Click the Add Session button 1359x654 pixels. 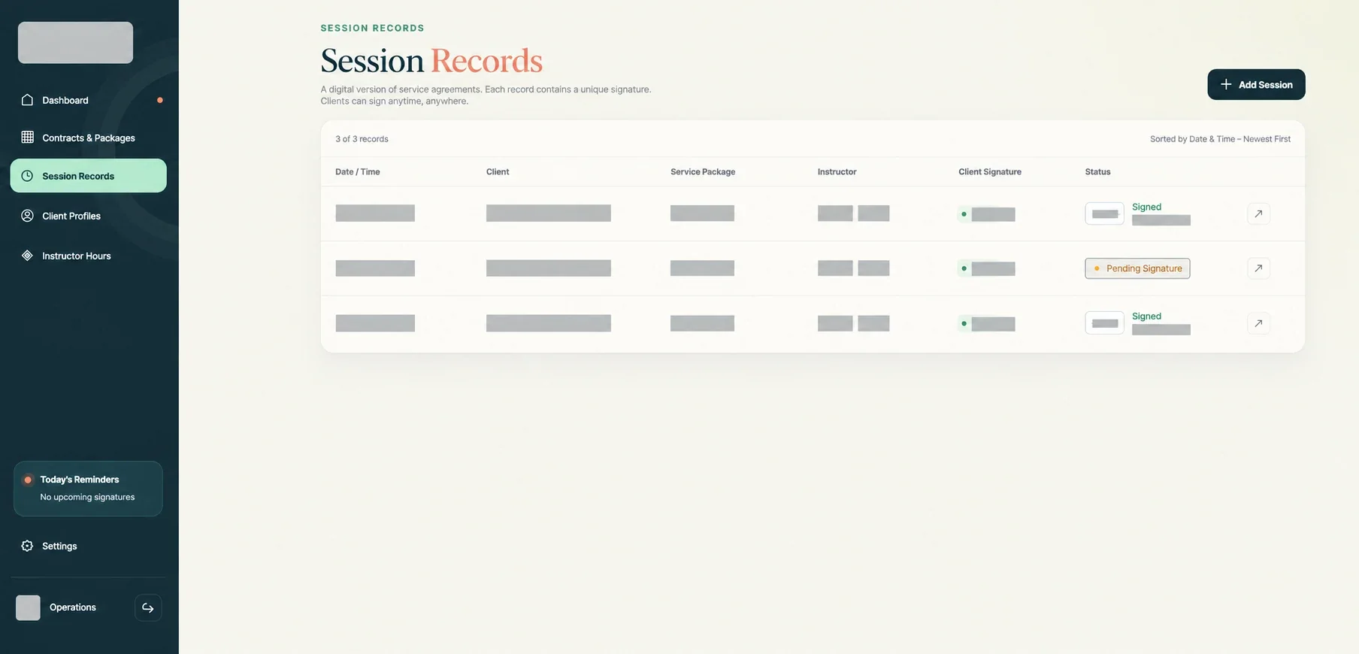(1256, 84)
